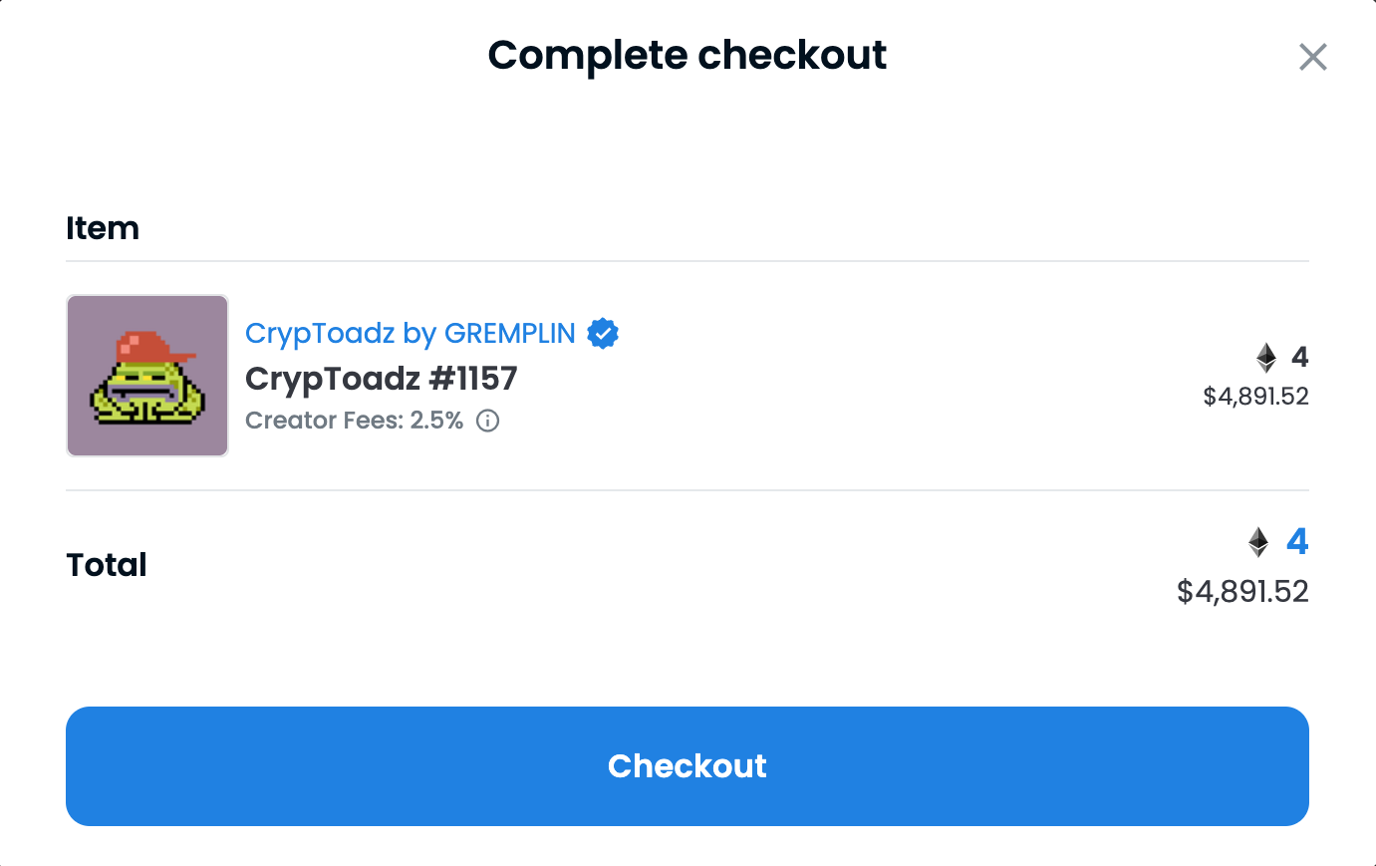Image resolution: width=1376 pixels, height=866 pixels.
Task: Click the total USD value $4,891.52
Action: (x=1242, y=592)
